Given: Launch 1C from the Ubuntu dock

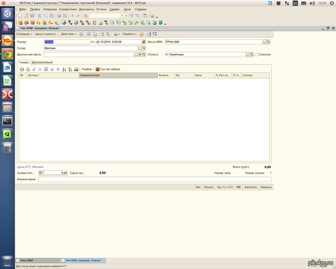Looking at the screenshot, I should pyautogui.click(x=8, y=41).
